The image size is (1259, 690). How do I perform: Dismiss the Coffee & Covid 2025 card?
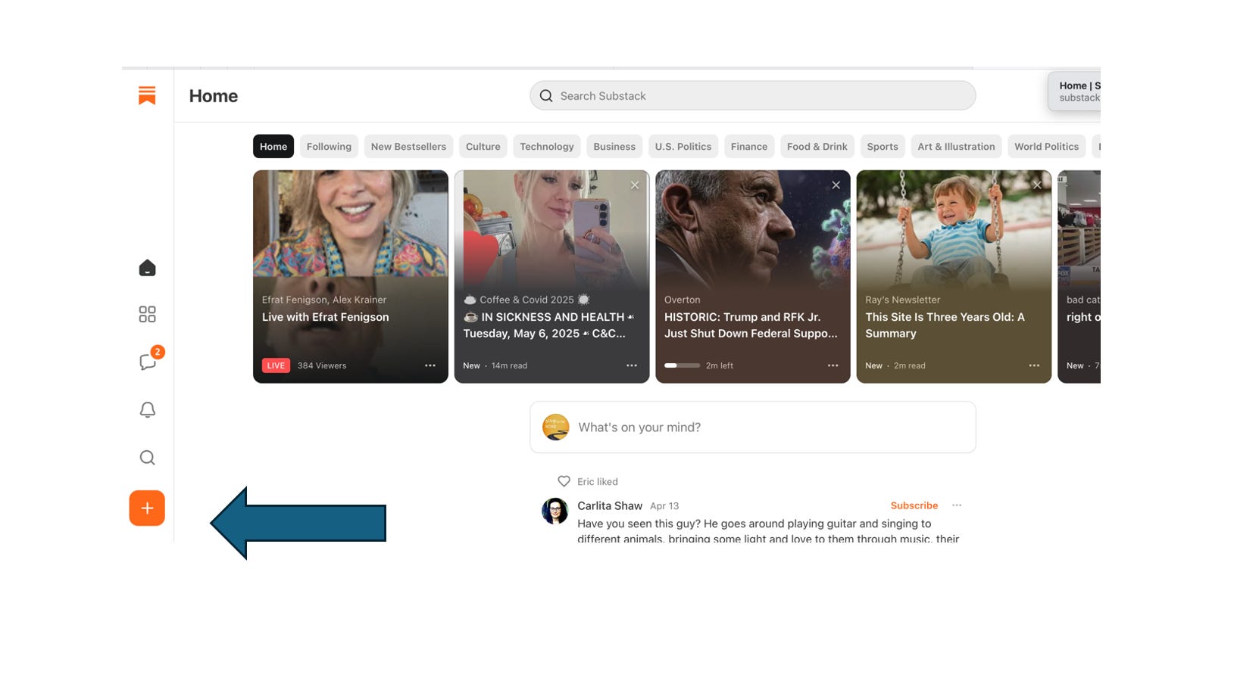[x=635, y=185]
